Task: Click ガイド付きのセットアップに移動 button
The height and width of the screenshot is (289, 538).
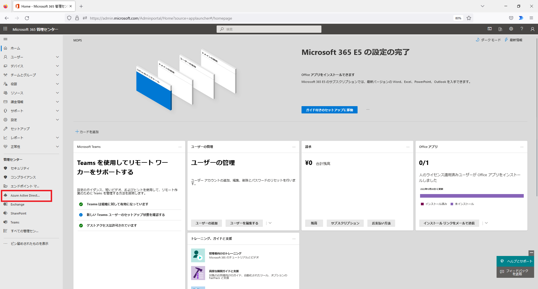Action: pyautogui.click(x=329, y=110)
